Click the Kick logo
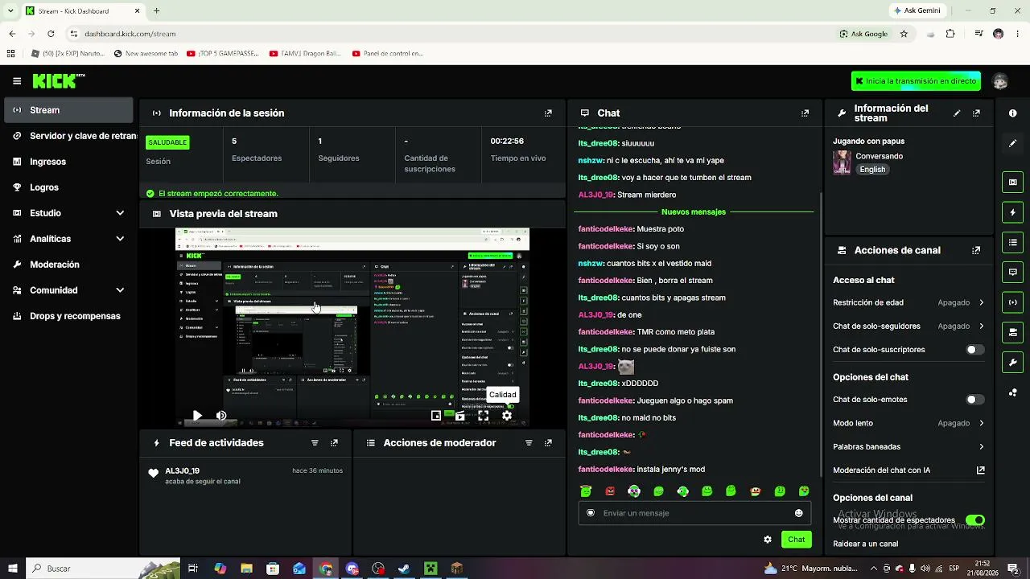The width and height of the screenshot is (1030, 579). [58, 81]
